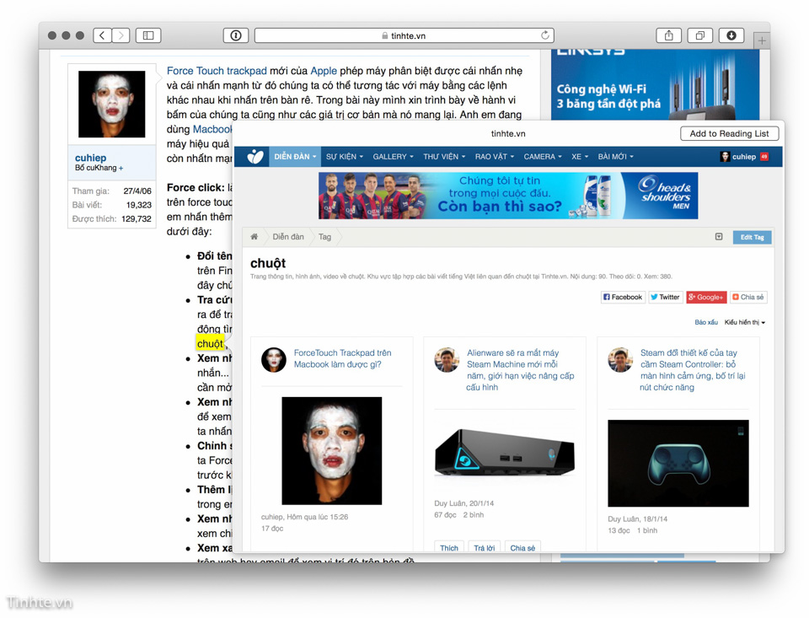Toggle the Safari sidebar button

[x=148, y=35]
